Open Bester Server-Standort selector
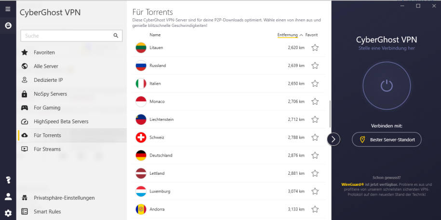Viewport: 441px width, 220px height. [387, 139]
